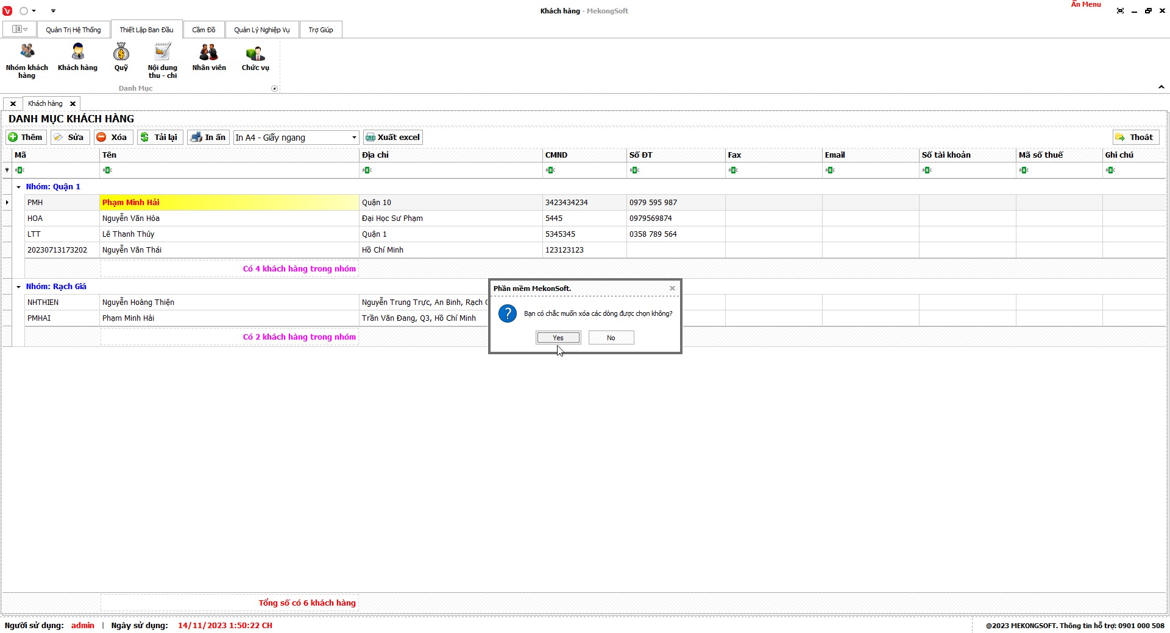Click the Thêm add button

26,138
